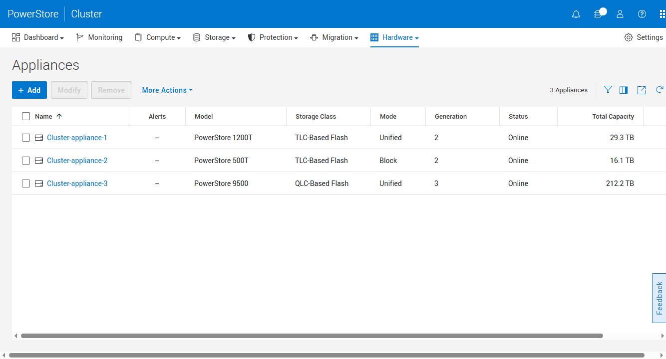Check the Cluster-appliance-2 row checkbox
Screen dimensions: 666x359
tap(26, 161)
